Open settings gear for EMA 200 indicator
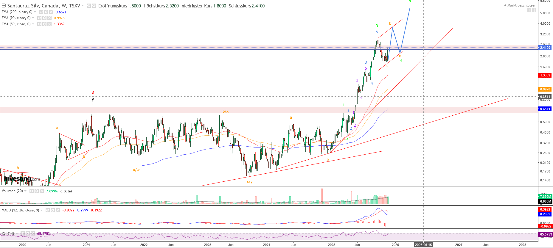Screen dimensions: 553x248 point(46,12)
